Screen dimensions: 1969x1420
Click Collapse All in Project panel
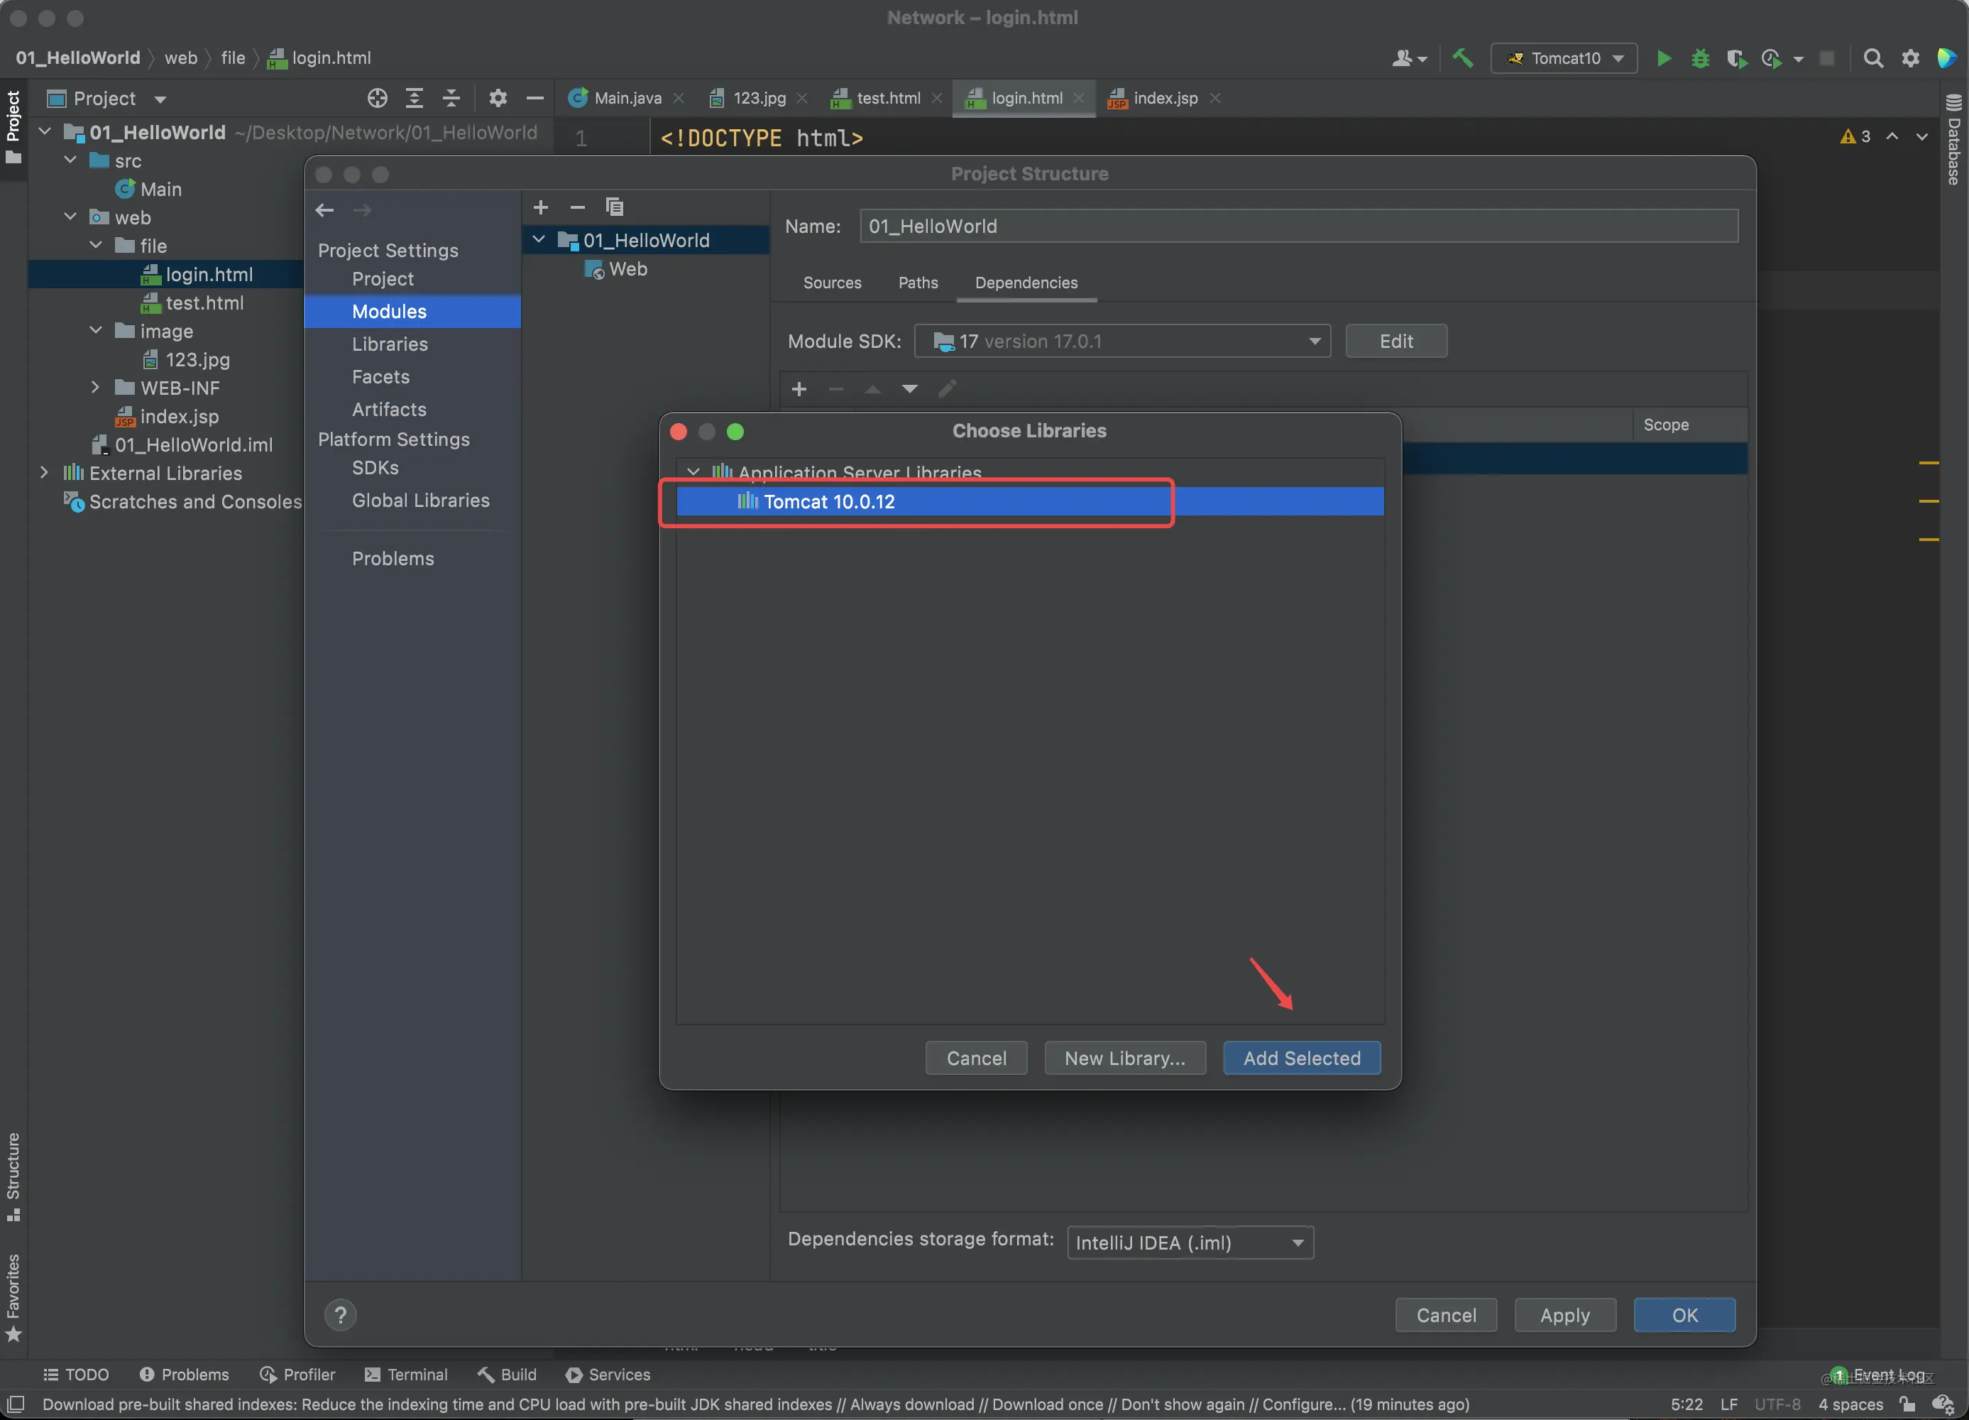tap(451, 98)
